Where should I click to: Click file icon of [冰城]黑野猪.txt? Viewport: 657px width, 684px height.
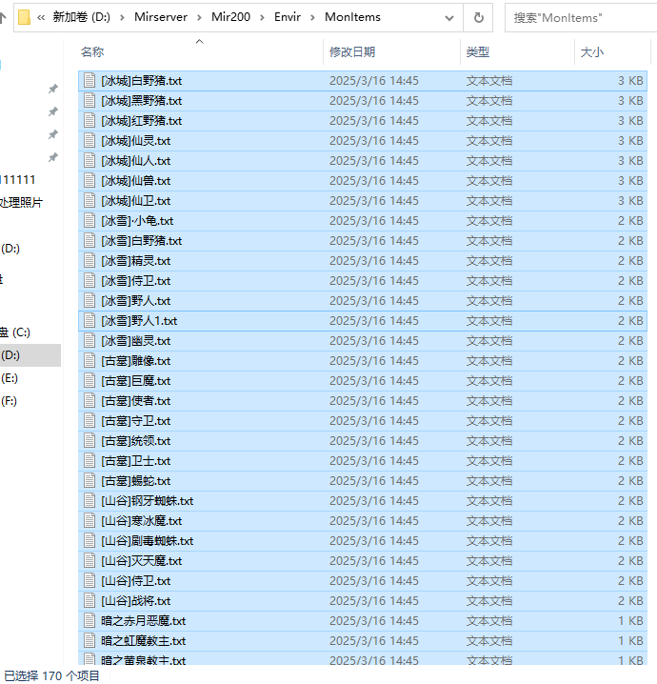(x=90, y=101)
